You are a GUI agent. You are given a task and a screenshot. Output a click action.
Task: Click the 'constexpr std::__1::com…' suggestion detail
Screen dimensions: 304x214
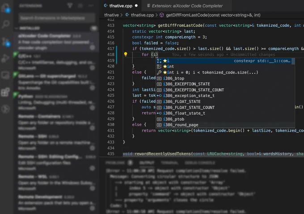tap(262, 61)
